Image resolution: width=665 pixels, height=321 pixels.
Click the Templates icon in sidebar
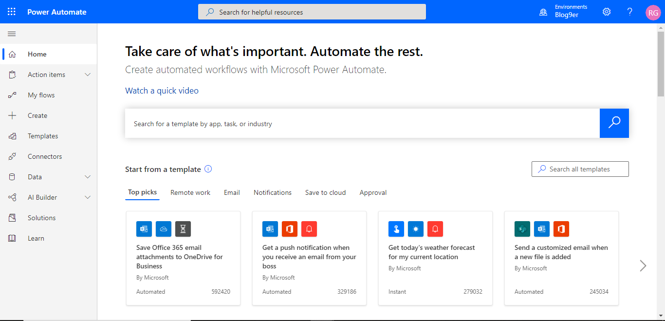pos(13,136)
